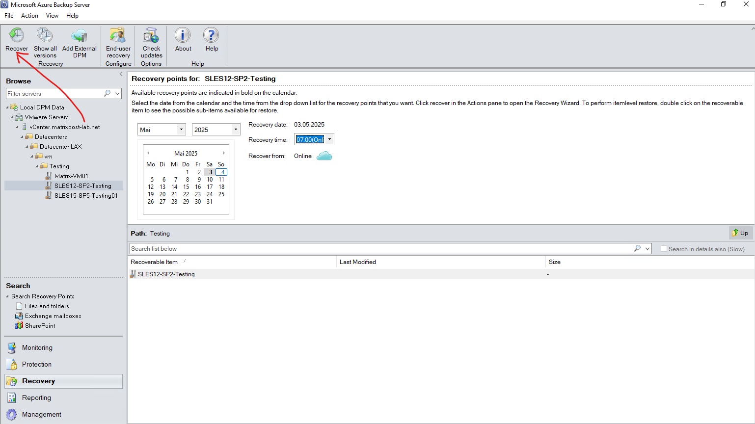
Task: Click the Help question mark icon
Action: (212, 35)
